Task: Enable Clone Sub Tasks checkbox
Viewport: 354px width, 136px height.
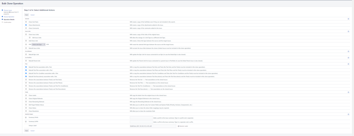Action: pyautogui.click(x=26, y=22)
